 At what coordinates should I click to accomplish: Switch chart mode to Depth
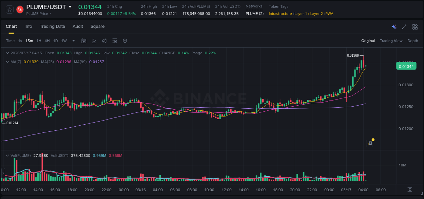pos(413,41)
